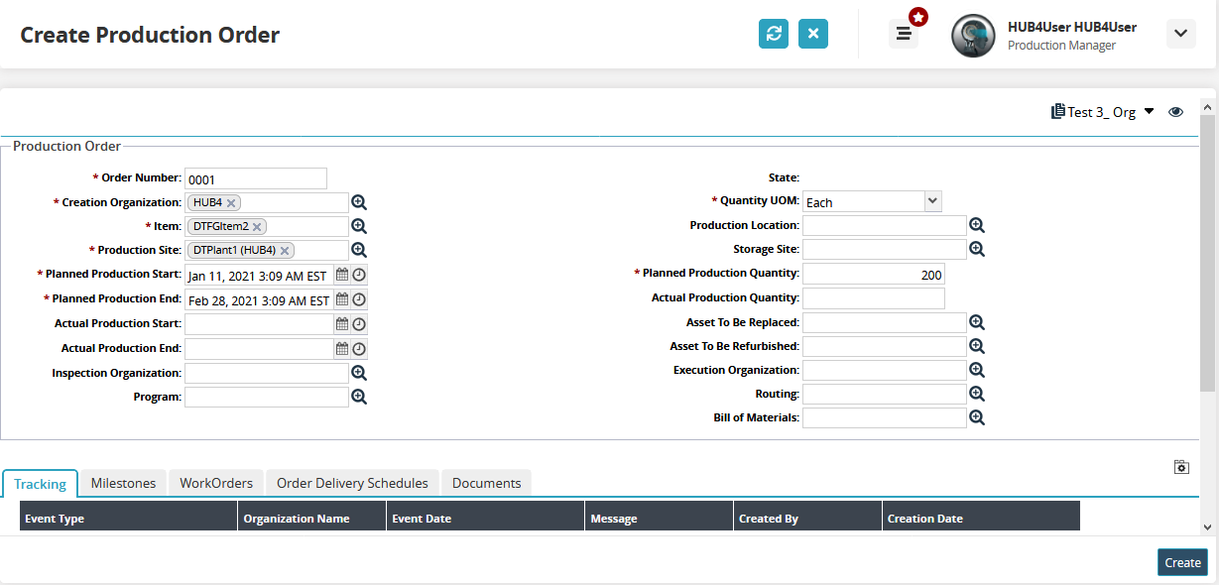1219x585 pixels.
Task: Click the teal close X button
Action: click(813, 34)
